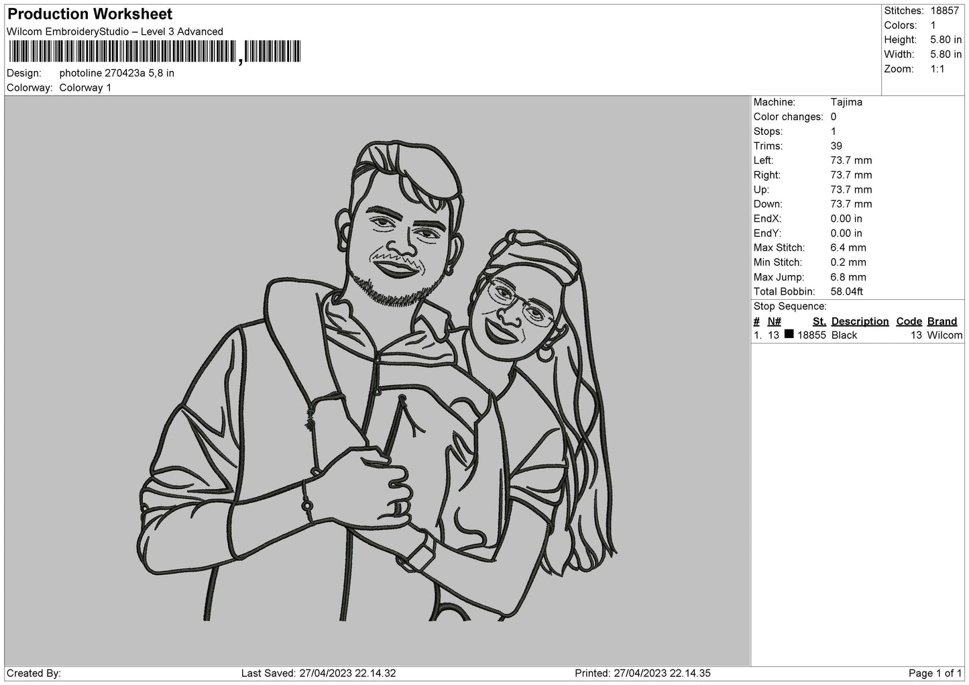Click the Stitches count 18857
Image resolution: width=969 pixels, height=685 pixels.
click(945, 11)
